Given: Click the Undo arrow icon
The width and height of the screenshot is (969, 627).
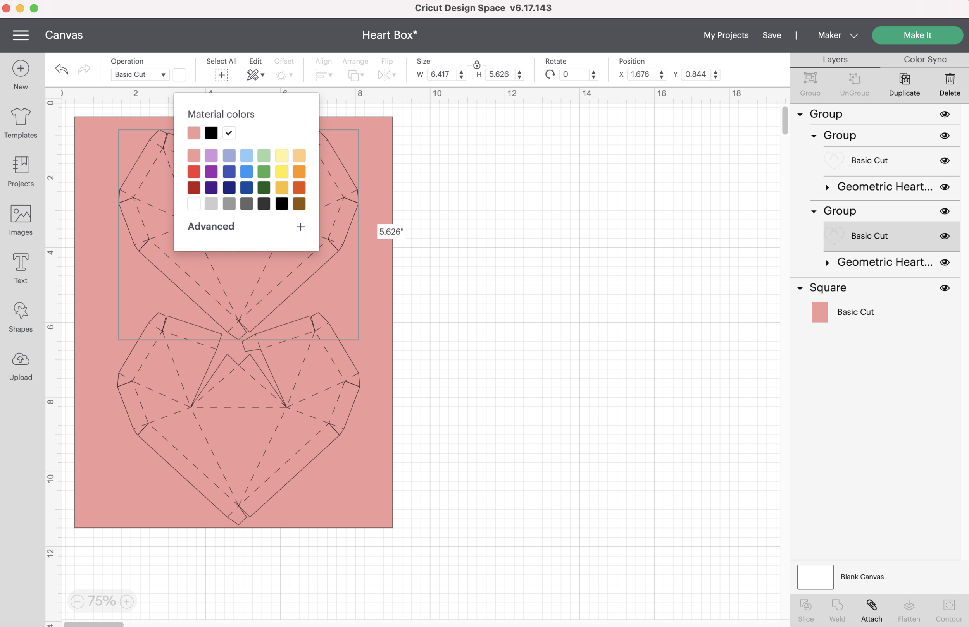Looking at the screenshot, I should [62, 70].
